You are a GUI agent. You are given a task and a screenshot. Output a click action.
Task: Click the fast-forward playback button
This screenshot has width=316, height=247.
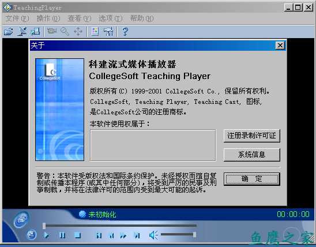click(123, 235)
